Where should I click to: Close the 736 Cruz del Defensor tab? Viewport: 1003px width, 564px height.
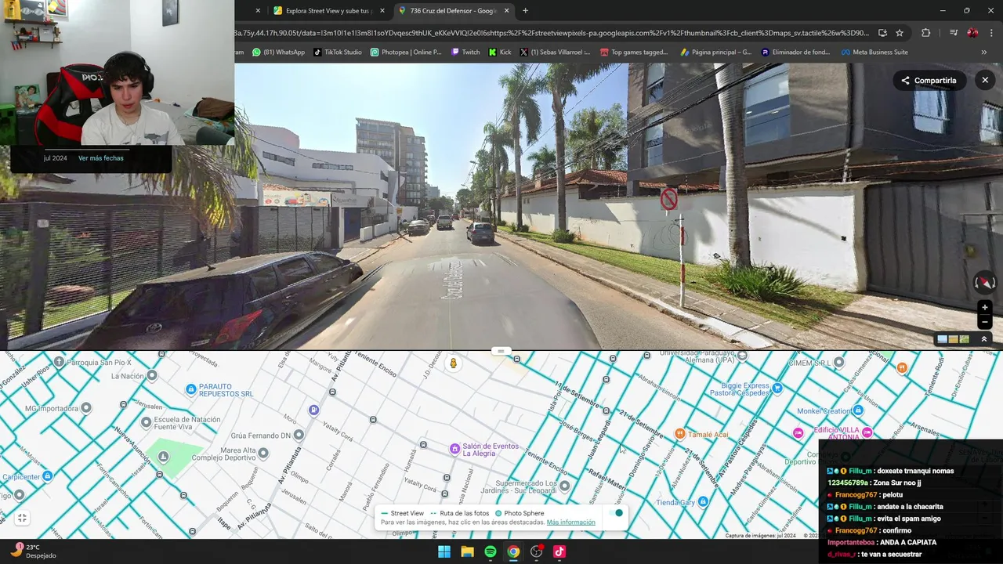[x=507, y=11]
